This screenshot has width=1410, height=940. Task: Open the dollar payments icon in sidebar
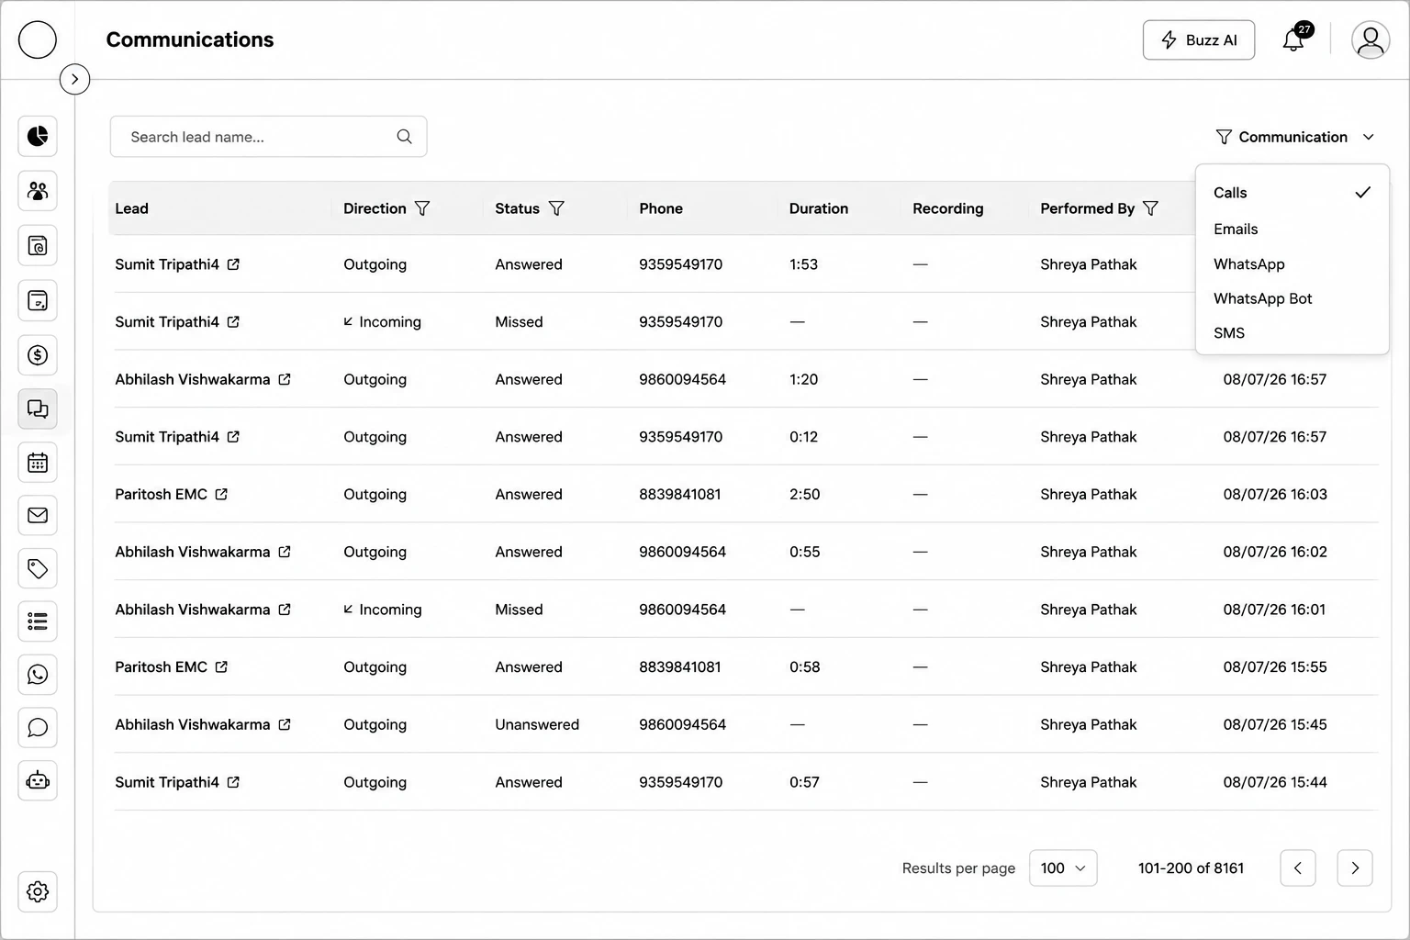(x=38, y=355)
